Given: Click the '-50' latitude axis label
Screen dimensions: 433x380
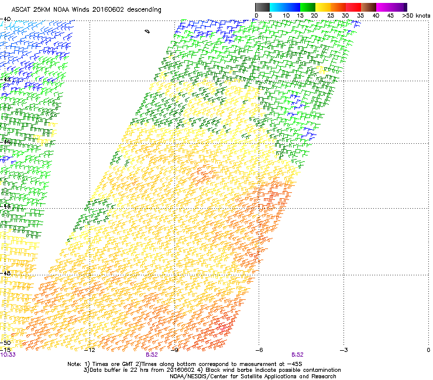Looking at the screenshot, I should tap(6, 343).
